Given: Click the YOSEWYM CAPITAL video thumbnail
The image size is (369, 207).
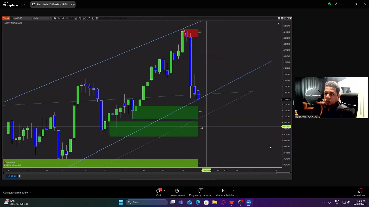Looking at the screenshot, I should click(331, 98).
